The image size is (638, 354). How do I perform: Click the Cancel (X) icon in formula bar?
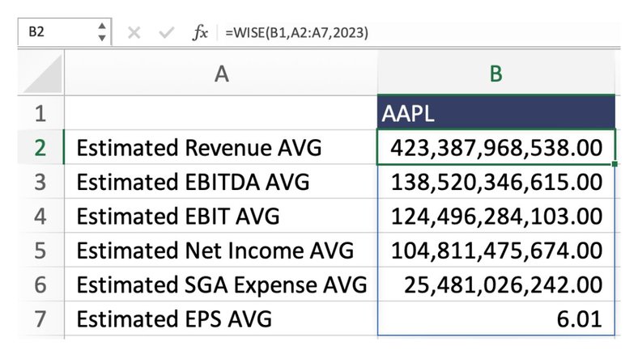coord(134,33)
